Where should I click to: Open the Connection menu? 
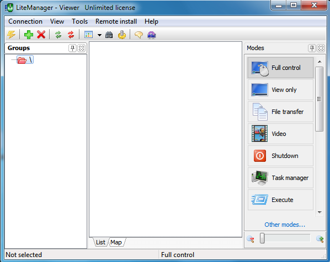[25, 21]
